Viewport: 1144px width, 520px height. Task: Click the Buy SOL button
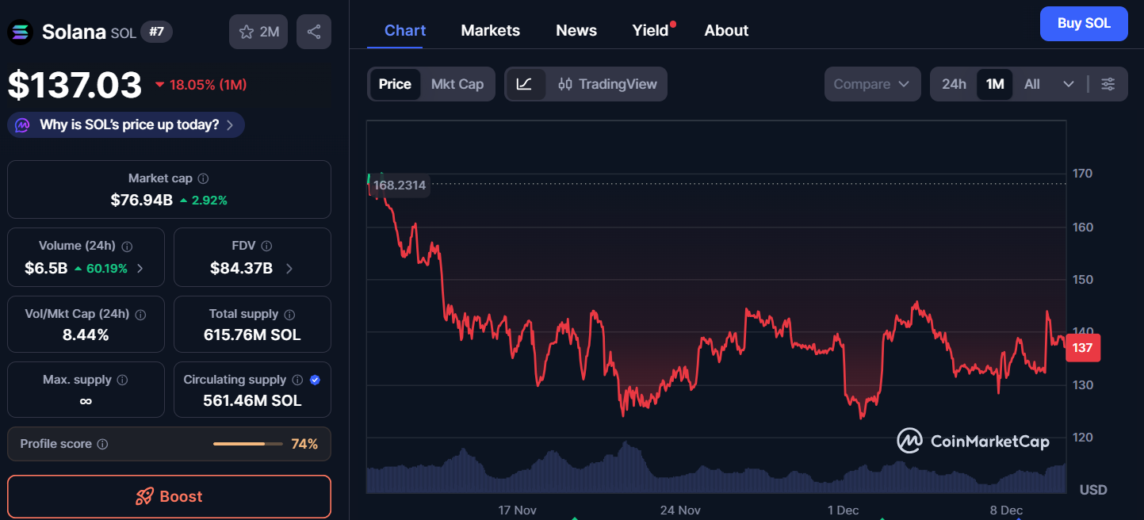coord(1083,24)
